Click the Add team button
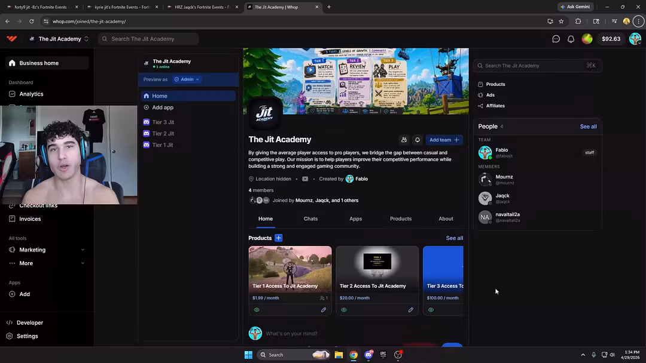Screen dimensions: 646x363 [444, 140]
